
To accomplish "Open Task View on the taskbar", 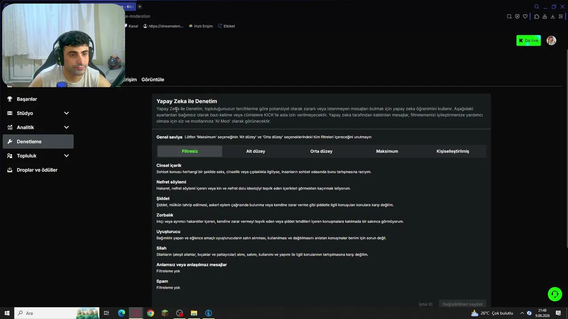I will tap(106, 313).
